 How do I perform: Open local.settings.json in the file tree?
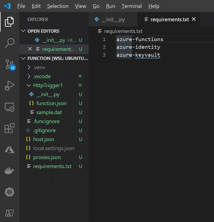click(54, 148)
